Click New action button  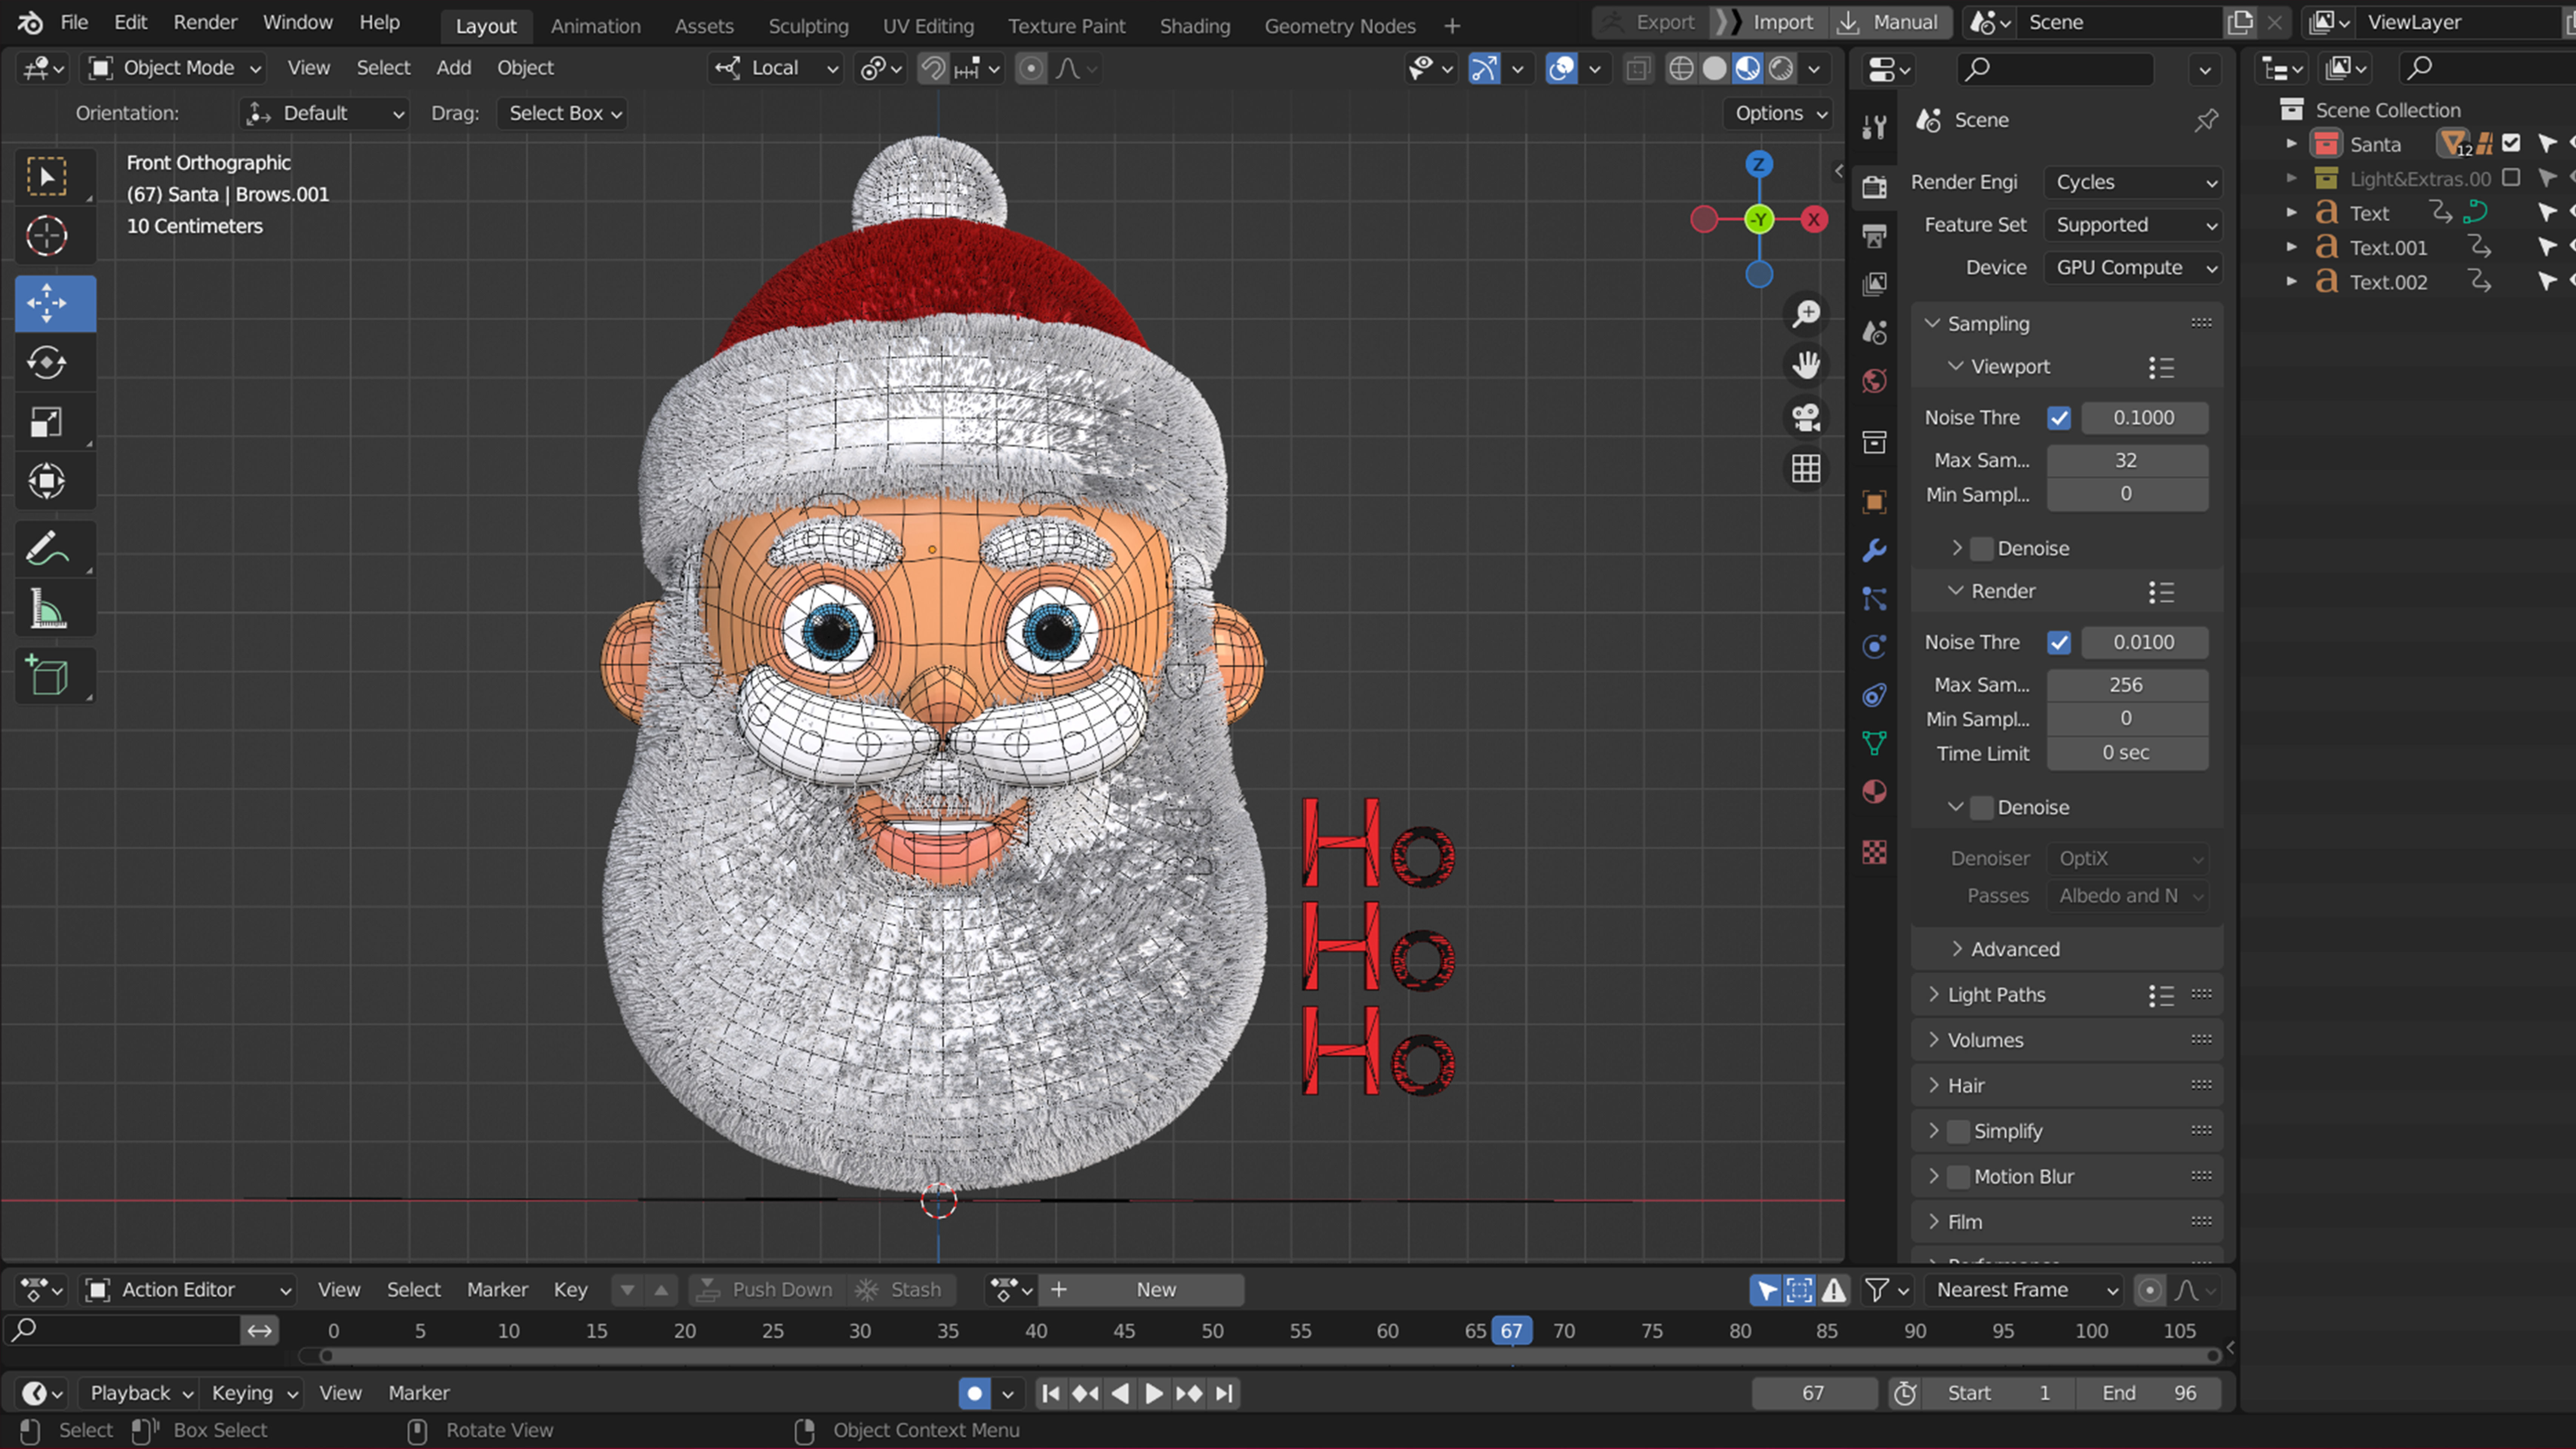[x=1142, y=1290]
